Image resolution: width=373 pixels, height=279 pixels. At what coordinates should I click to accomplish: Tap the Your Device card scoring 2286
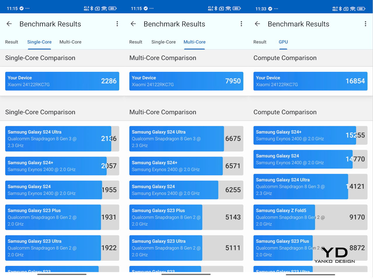point(62,81)
